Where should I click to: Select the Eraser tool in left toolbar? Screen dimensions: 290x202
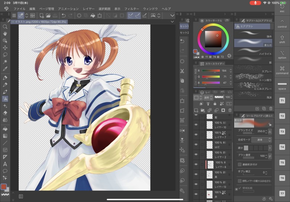tap(5, 113)
